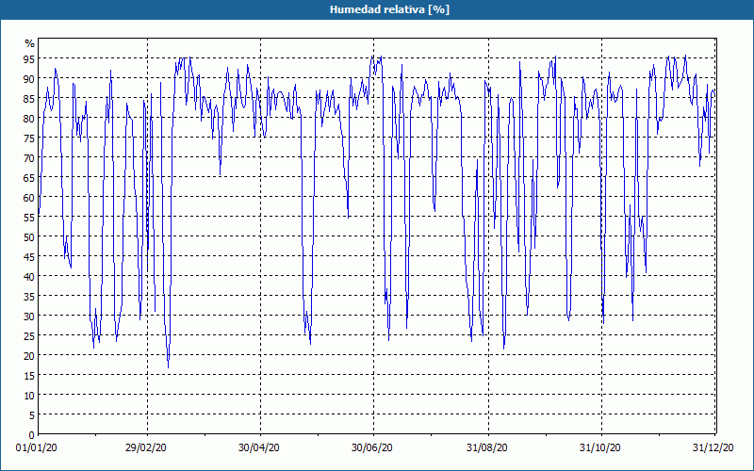The height and width of the screenshot is (471, 754).
Task: Click the 90 value on the Y axis
Action: coord(29,79)
